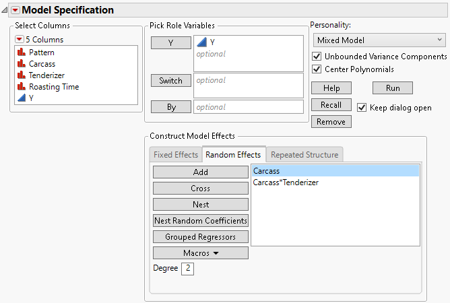Select the Carcass column icon
Screen dimensions: 450x303
(x=20, y=63)
